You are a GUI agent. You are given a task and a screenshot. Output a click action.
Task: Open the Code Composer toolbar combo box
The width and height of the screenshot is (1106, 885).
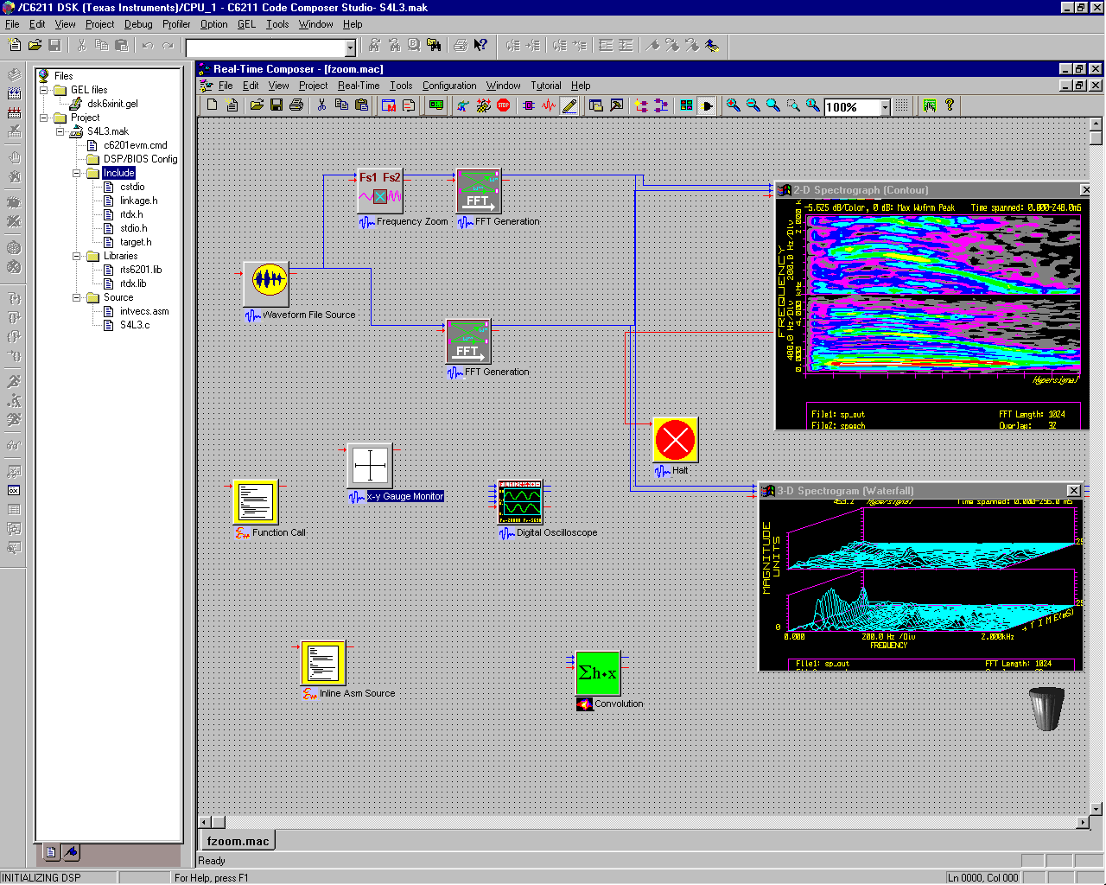click(x=350, y=48)
